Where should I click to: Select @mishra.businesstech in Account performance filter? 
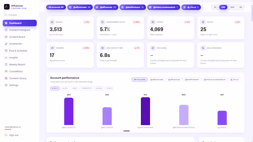[x=214, y=80]
